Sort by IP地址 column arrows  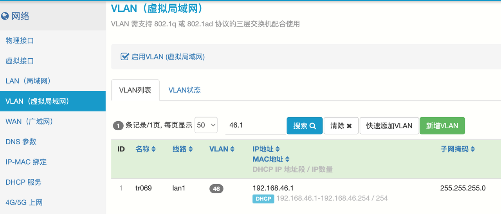point(278,149)
